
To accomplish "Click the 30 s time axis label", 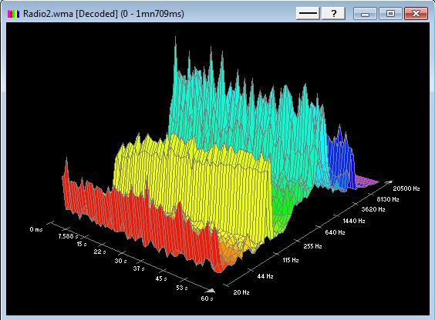I will point(120,261).
